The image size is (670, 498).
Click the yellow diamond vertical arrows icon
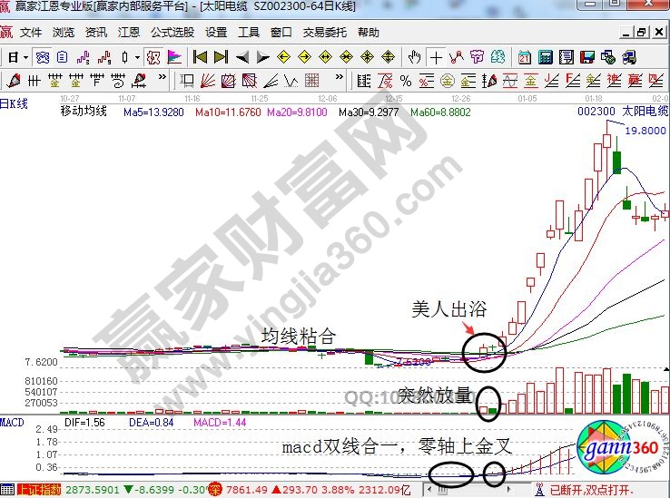[x=388, y=57]
